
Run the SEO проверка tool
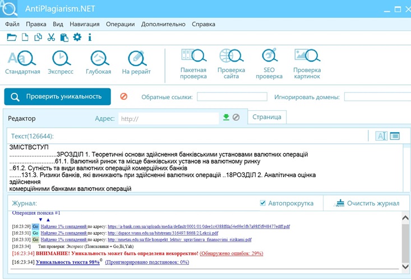pos(269,64)
